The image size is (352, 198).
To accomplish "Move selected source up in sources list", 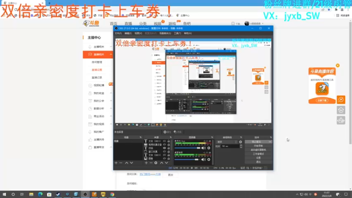I will pyautogui.click(x=161, y=163).
